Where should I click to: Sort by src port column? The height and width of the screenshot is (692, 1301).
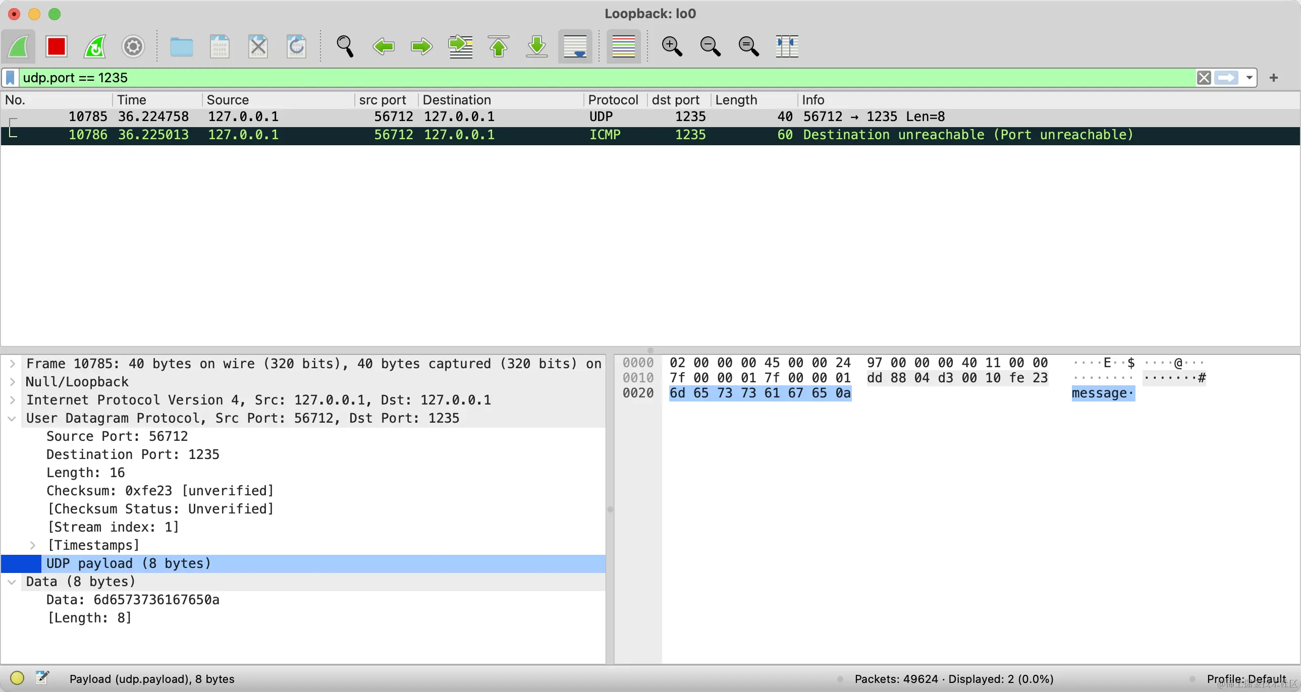(x=387, y=100)
